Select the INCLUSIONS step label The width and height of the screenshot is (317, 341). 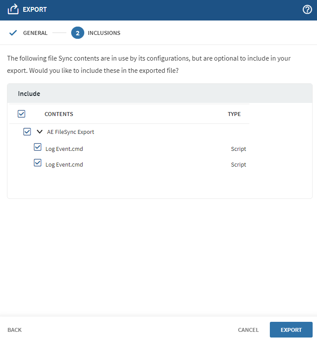click(104, 33)
